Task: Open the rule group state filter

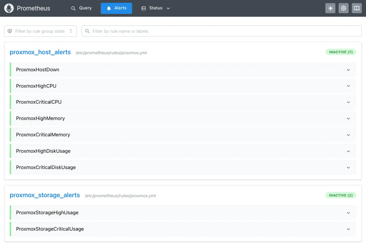Action: point(40,31)
